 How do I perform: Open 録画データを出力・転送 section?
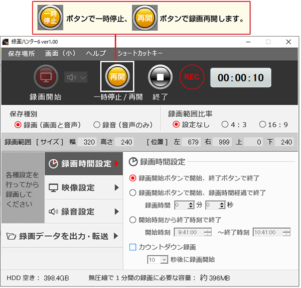[x=62, y=236]
